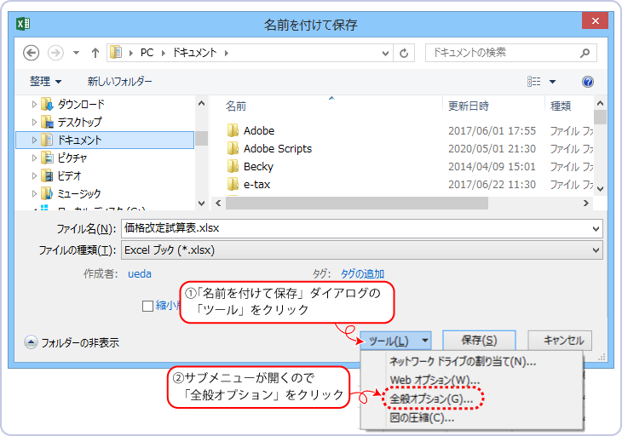Click file list scroll right arrow

(x=586, y=203)
